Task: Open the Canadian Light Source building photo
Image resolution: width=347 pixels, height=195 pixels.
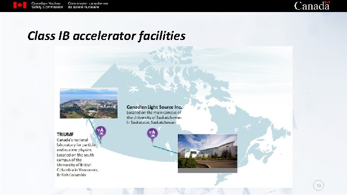Action: [208, 154]
